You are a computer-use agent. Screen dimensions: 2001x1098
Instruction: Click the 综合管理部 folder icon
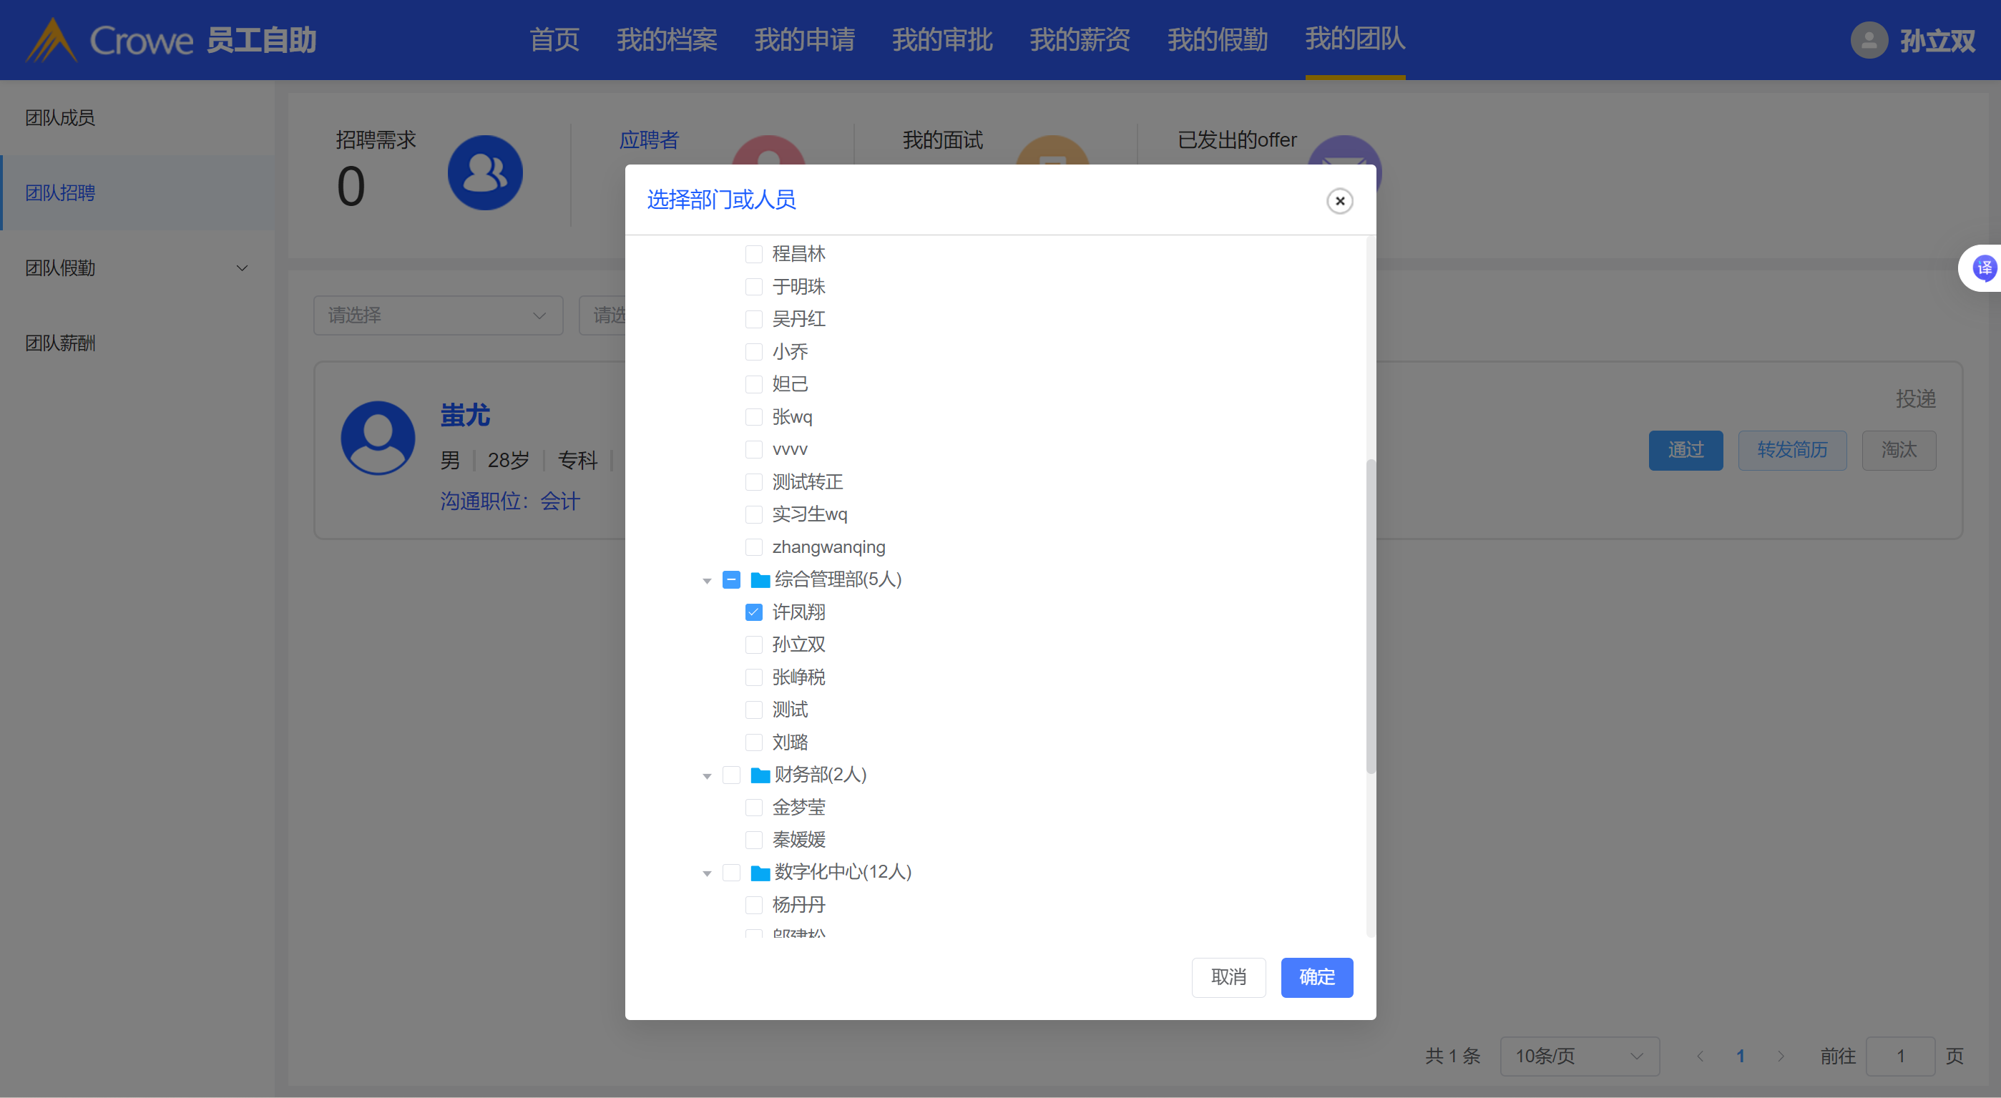point(760,580)
